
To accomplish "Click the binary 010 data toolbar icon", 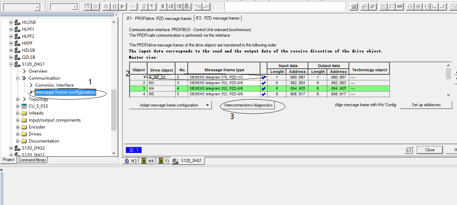I will click(87, 6).
